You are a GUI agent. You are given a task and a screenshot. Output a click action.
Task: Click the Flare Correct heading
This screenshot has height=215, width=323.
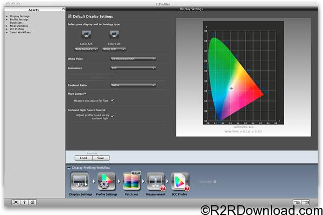click(x=77, y=94)
